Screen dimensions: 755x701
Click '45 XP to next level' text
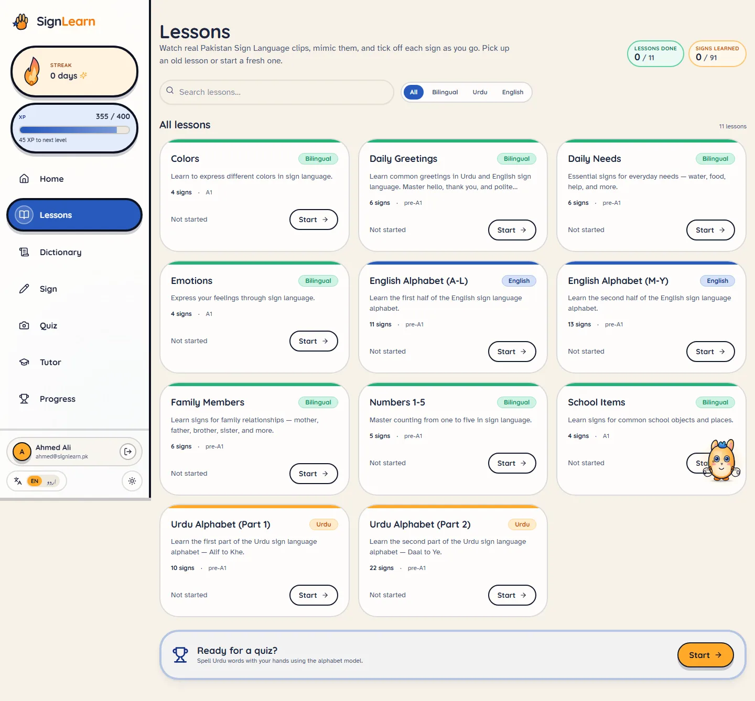coord(43,140)
